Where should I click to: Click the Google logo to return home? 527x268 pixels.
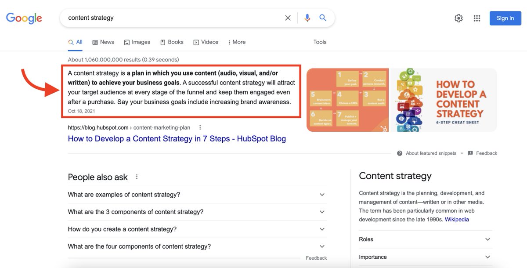pos(24,18)
